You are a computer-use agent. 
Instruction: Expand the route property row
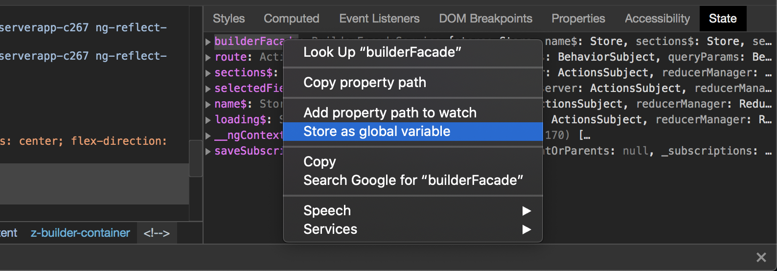click(208, 57)
